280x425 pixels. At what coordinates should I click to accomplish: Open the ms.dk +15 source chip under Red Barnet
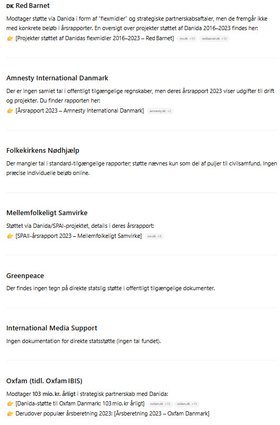[x=187, y=39]
